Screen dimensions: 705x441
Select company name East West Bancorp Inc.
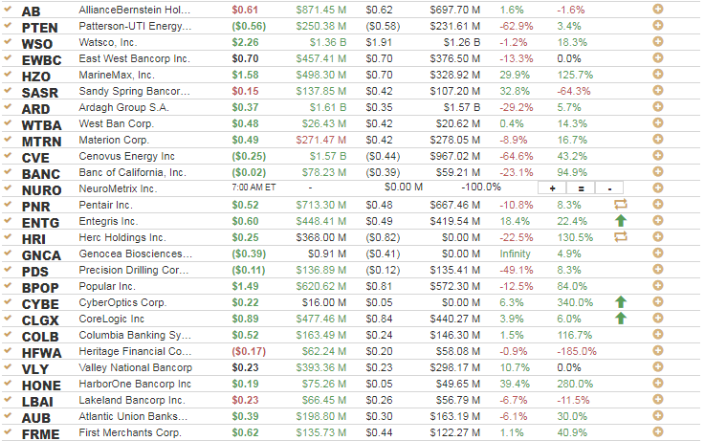[x=135, y=58]
